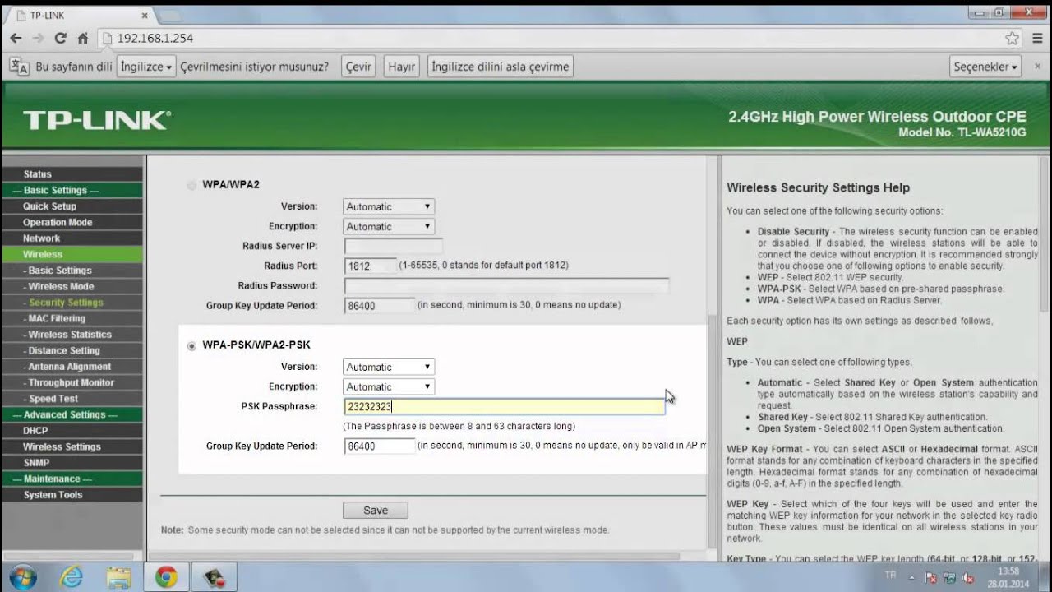Open WPA/WPA2 Version dropdown

pyautogui.click(x=389, y=206)
